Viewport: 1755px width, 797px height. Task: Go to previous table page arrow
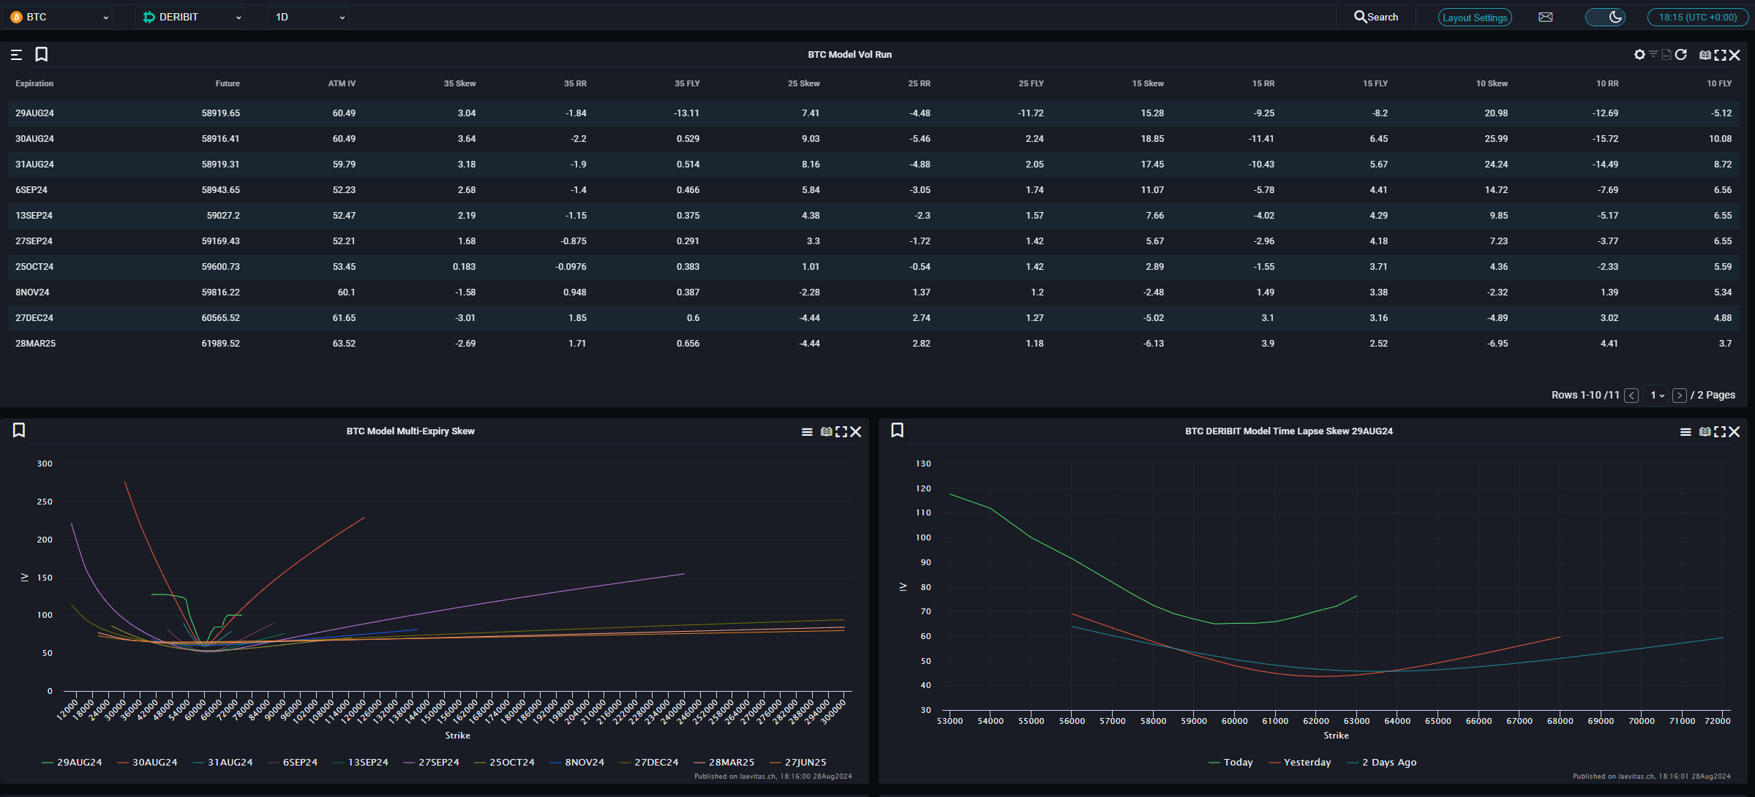[x=1631, y=396]
